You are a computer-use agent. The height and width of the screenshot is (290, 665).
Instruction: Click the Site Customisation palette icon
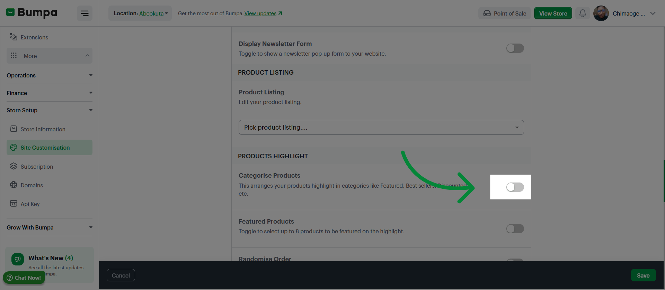[x=14, y=148]
